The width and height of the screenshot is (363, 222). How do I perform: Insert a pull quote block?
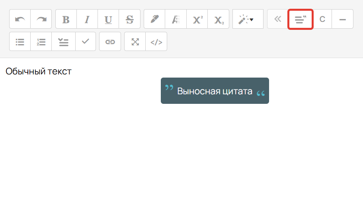pyautogui.click(x=301, y=19)
